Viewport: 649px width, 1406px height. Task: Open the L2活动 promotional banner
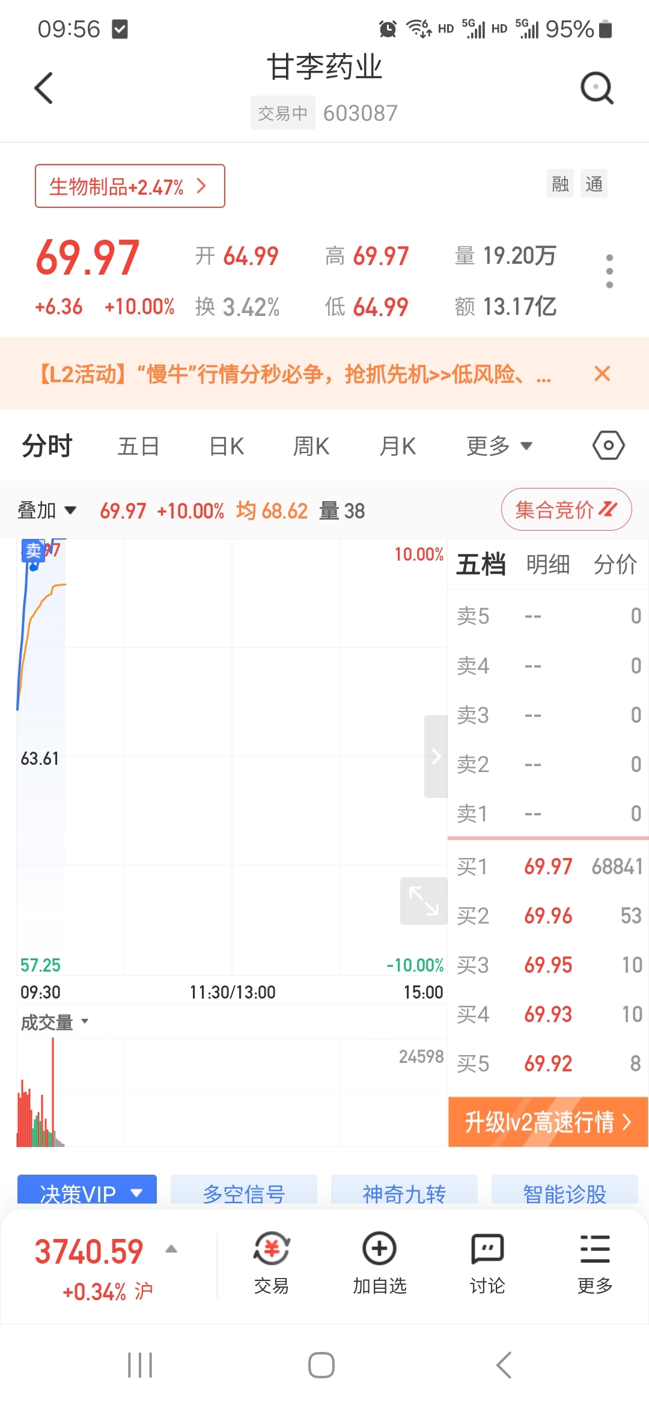coord(294,374)
